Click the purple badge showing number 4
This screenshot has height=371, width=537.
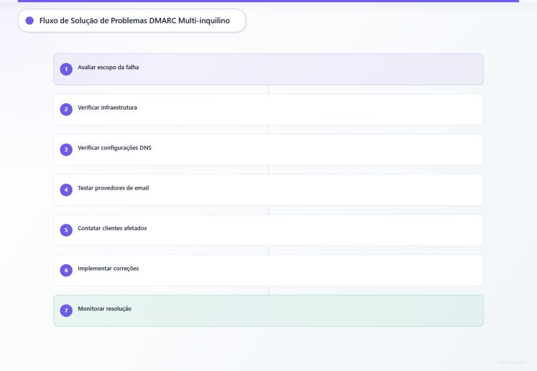[x=66, y=190]
